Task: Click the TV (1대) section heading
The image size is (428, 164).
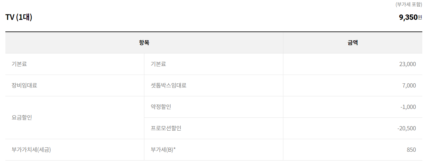Action: click(x=19, y=17)
